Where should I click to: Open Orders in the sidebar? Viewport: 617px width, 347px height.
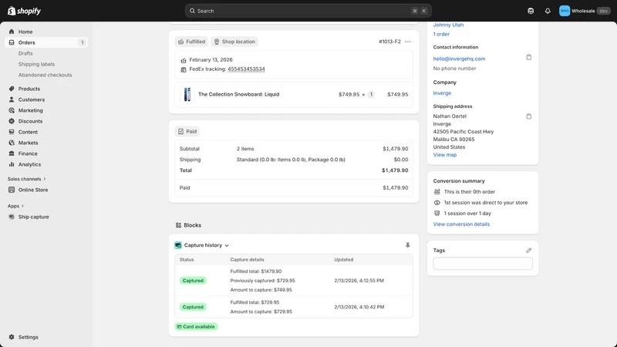(46, 42)
